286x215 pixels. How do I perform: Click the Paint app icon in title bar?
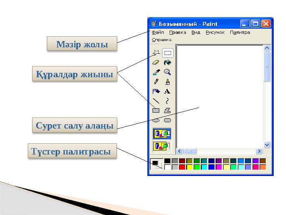pos(154,23)
